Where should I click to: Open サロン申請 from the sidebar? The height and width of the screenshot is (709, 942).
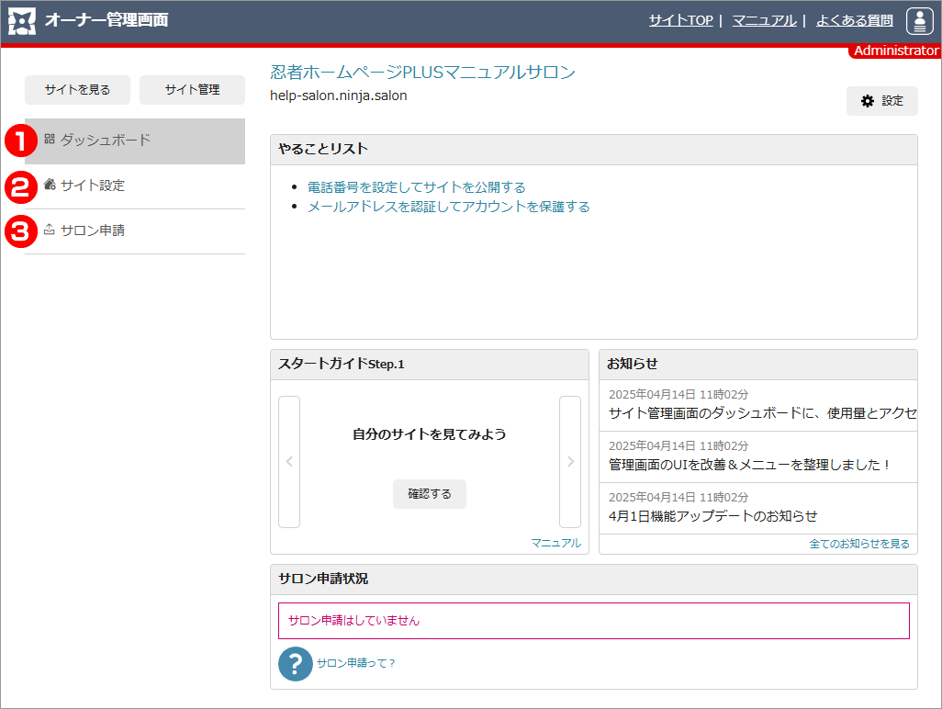point(93,231)
